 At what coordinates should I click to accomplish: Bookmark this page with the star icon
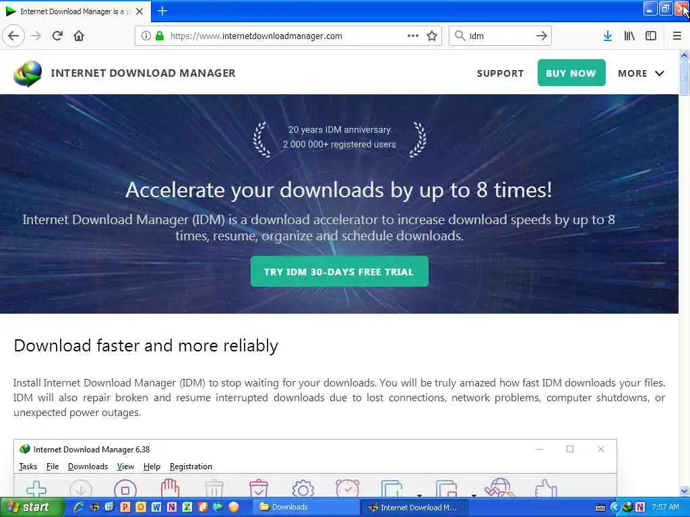pyautogui.click(x=432, y=36)
